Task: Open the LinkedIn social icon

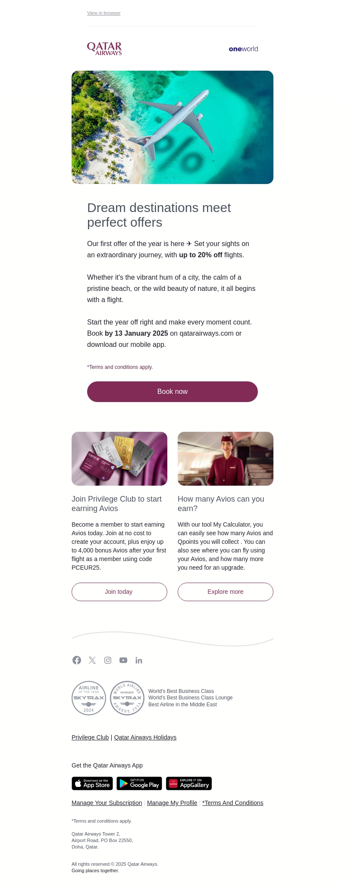Action: [139, 660]
